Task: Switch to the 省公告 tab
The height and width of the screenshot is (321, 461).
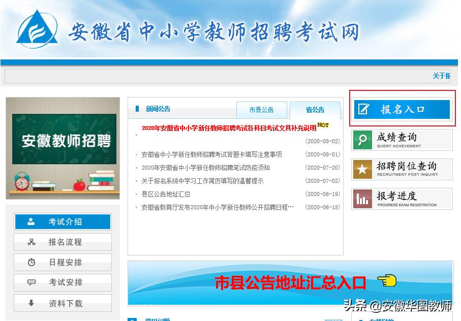Action: coord(315,110)
